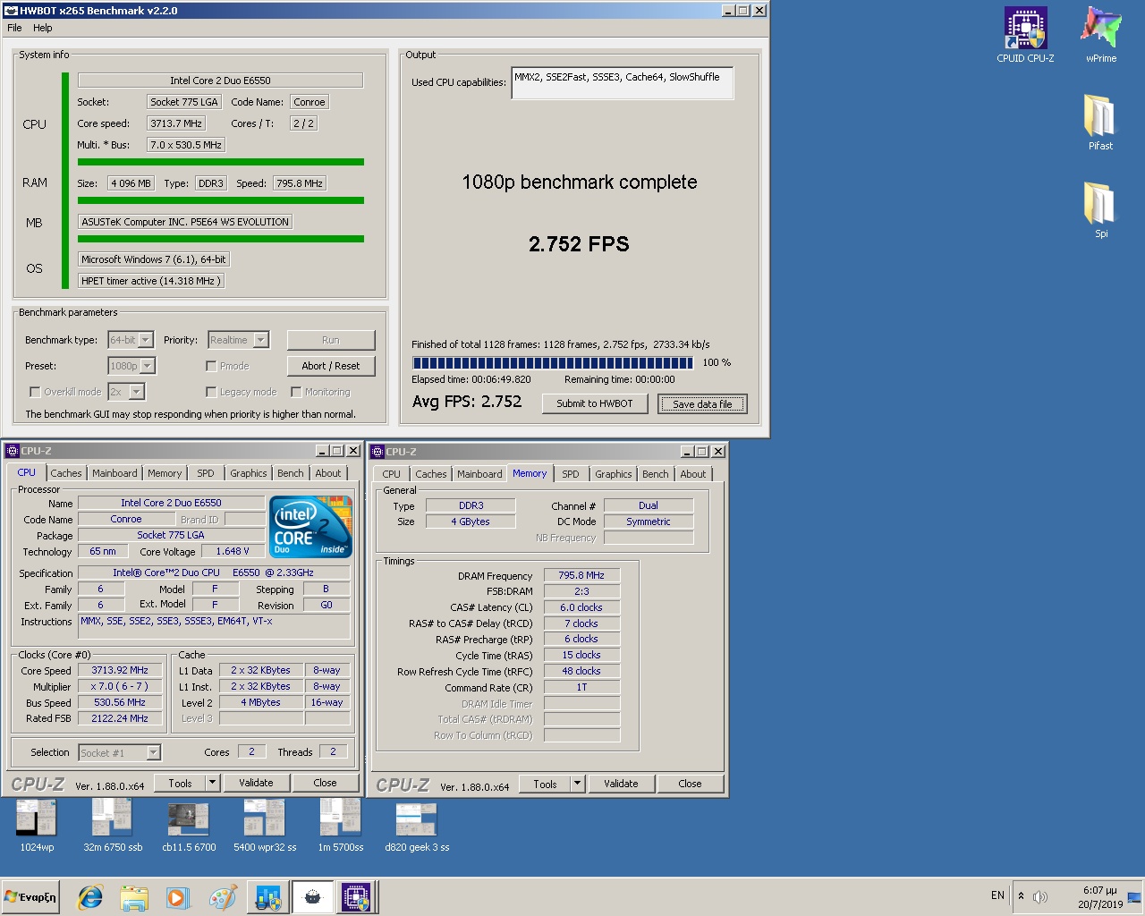
Task: Click the Start button
Action: (31, 897)
